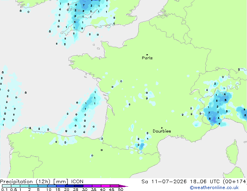Pick the 25–30 mm legend swatch
This screenshot has height=191, width=247.
[x=78, y=186]
